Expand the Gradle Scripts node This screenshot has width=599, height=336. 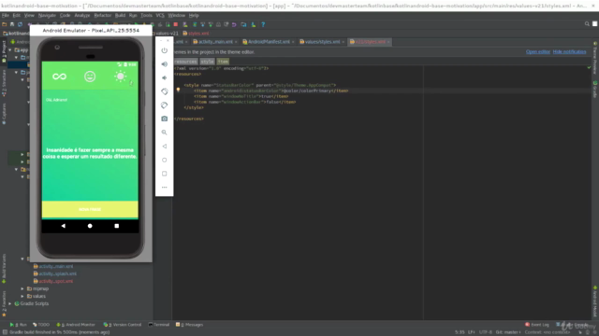10,303
